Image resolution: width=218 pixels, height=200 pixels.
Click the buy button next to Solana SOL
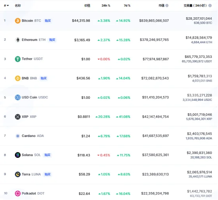point(47,155)
